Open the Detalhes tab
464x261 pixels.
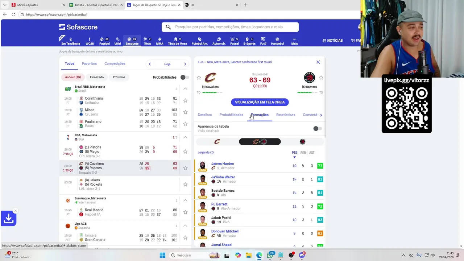click(205, 115)
